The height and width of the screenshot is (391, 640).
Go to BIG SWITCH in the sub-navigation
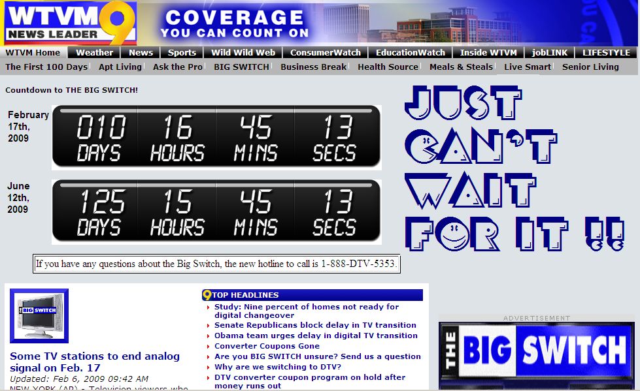241,67
